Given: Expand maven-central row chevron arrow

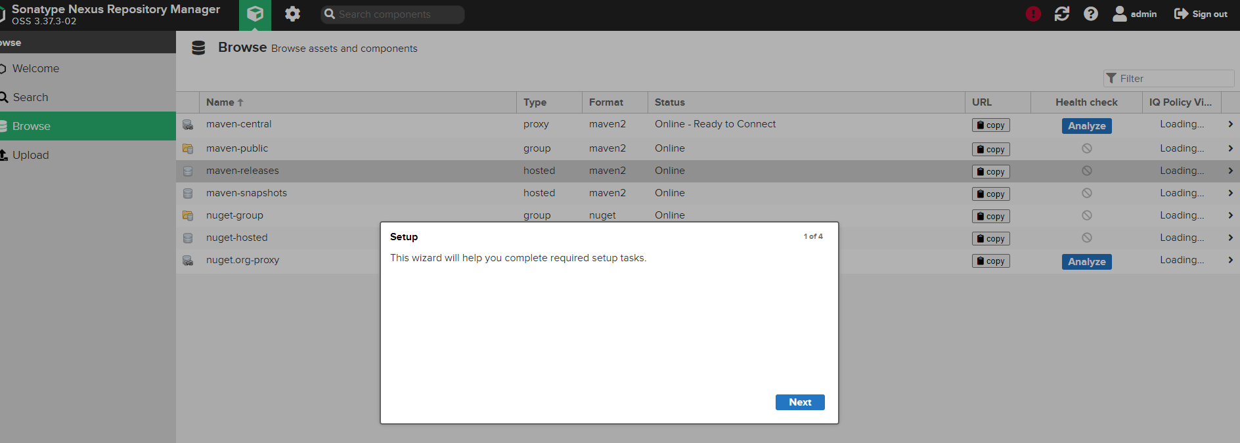Looking at the screenshot, I should pyautogui.click(x=1230, y=124).
